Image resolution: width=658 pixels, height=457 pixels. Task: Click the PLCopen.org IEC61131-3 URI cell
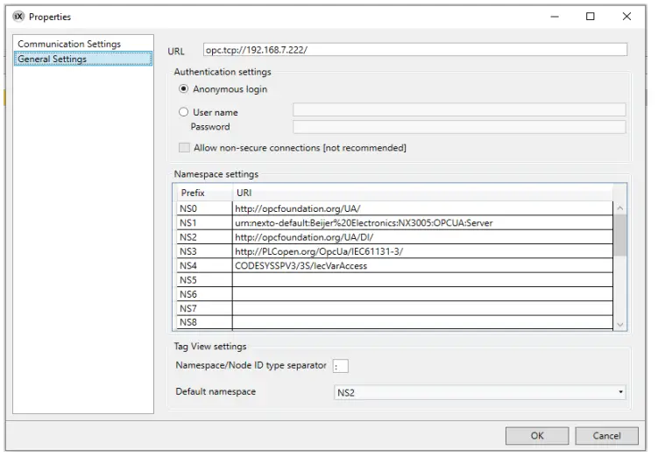pyautogui.click(x=422, y=251)
